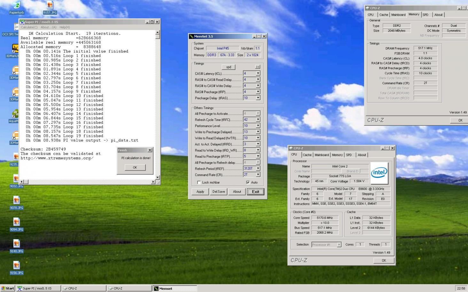Switch to Super PI taskbar button

(38, 288)
